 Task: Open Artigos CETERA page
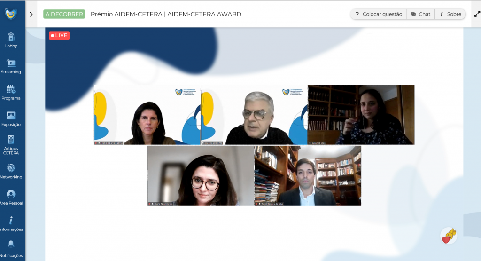[x=11, y=145]
